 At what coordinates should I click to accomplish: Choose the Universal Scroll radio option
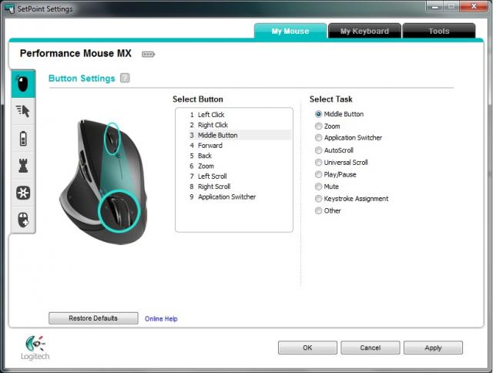(318, 163)
